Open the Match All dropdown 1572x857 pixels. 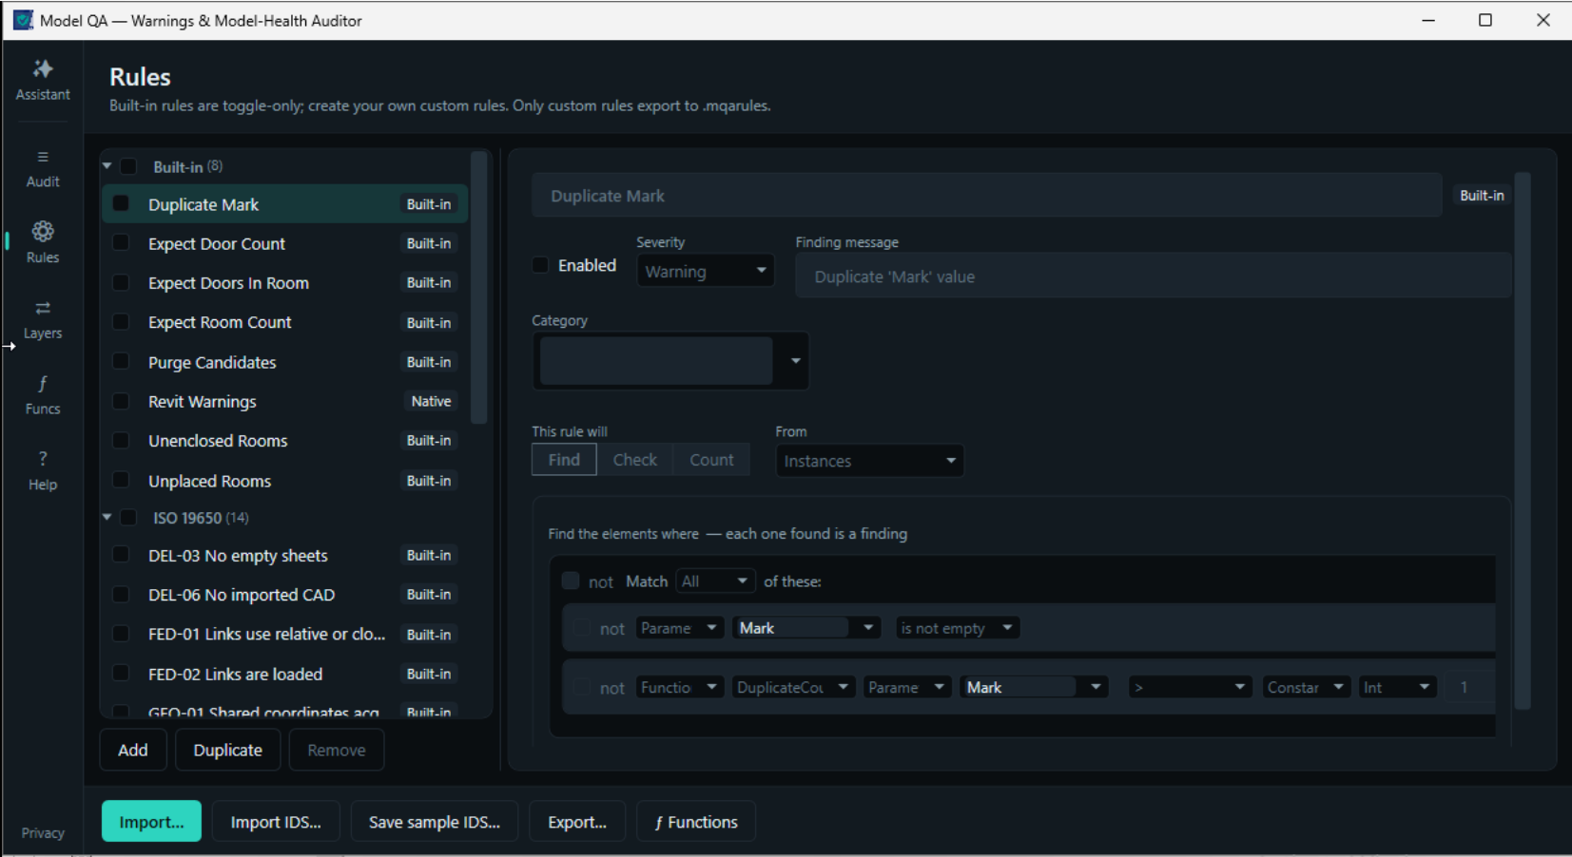pyautogui.click(x=715, y=581)
